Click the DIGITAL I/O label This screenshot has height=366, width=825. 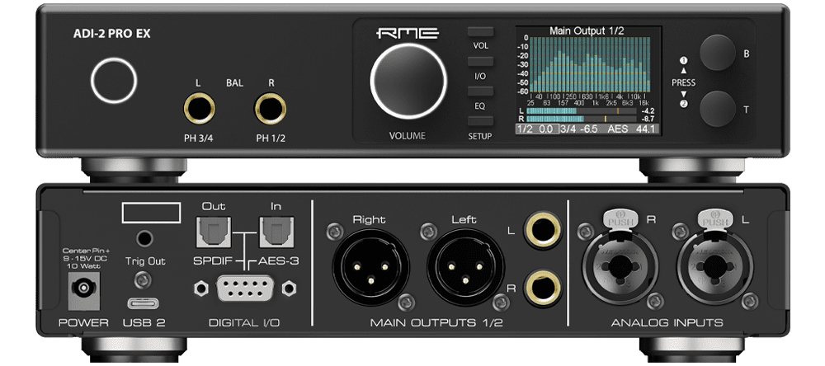(244, 322)
